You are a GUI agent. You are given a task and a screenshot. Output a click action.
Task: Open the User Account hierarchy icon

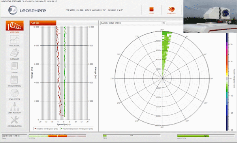pos(15,106)
